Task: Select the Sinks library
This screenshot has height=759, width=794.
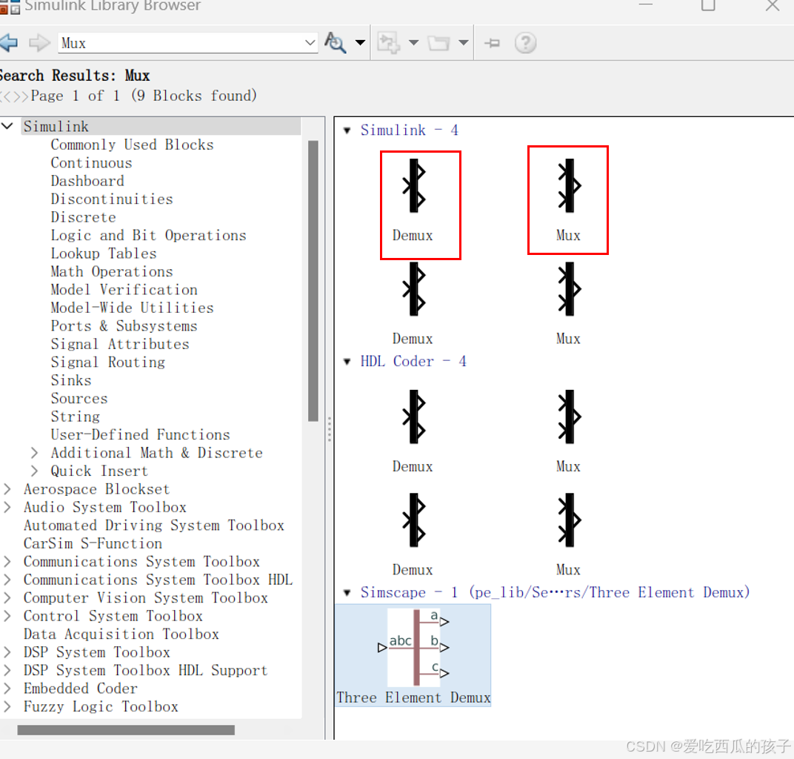Action: coord(71,380)
